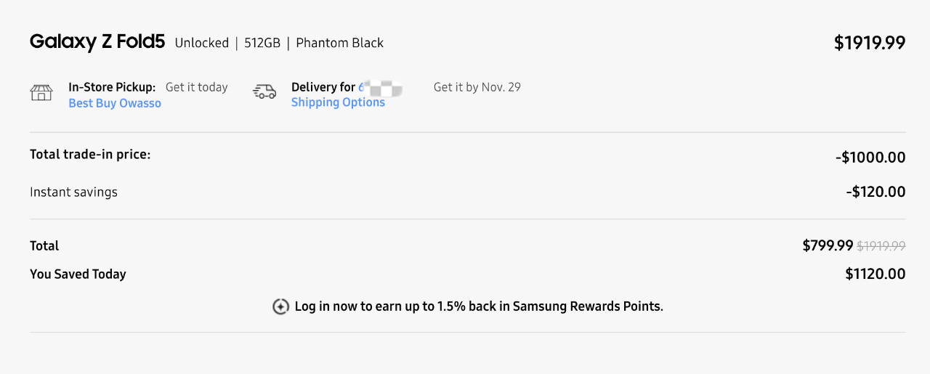Screen dimensions: 930x374
Task: Click the Instant savings label
Action: (73, 192)
